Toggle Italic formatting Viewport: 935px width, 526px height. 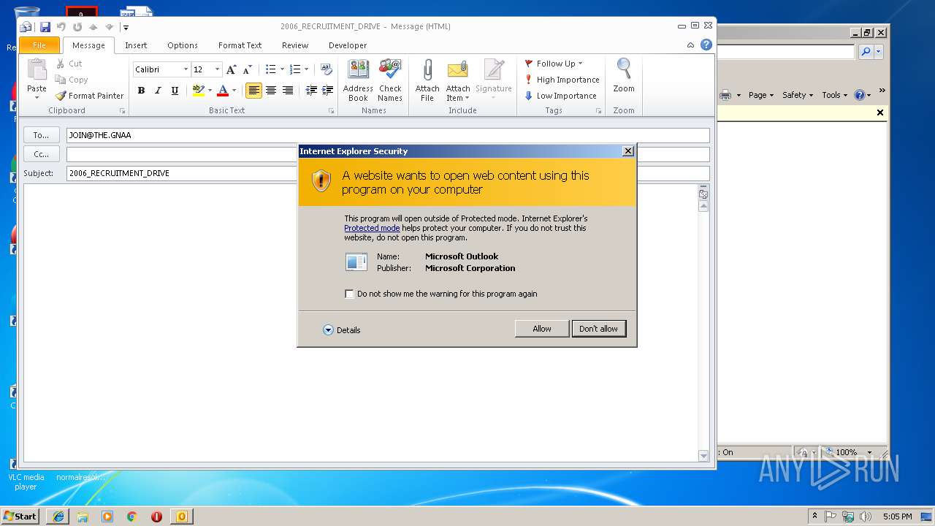tap(158, 91)
